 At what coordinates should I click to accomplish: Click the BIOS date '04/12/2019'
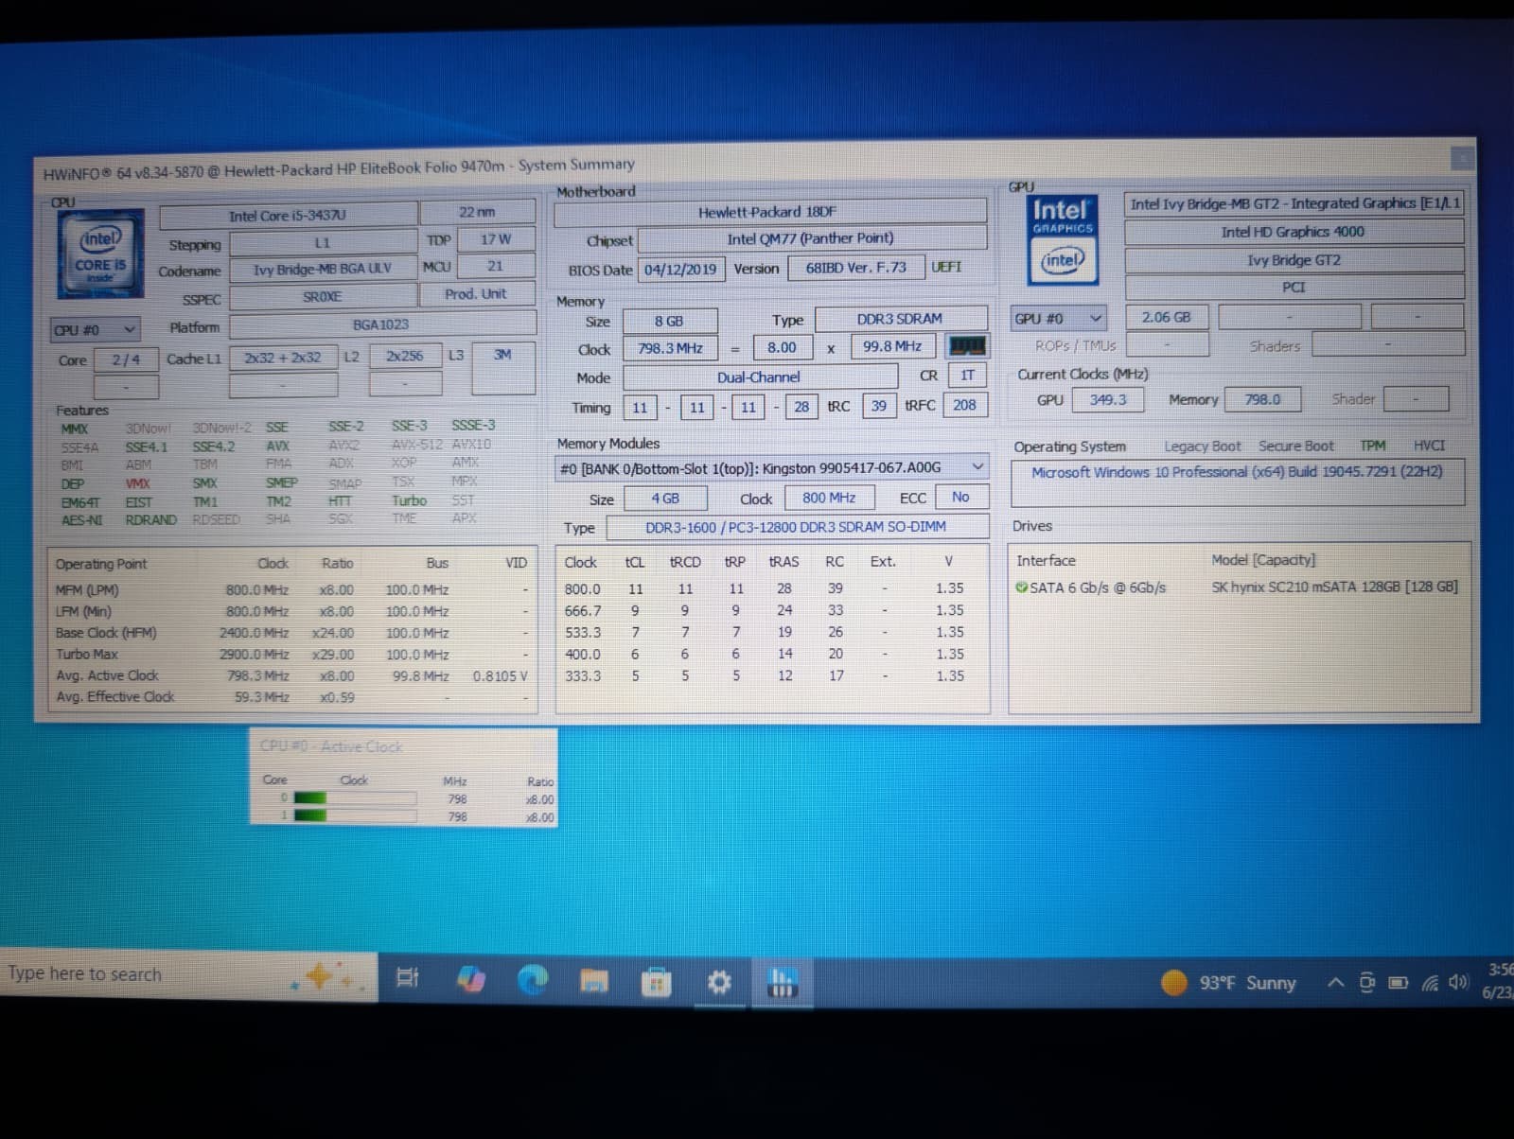pyautogui.click(x=680, y=270)
